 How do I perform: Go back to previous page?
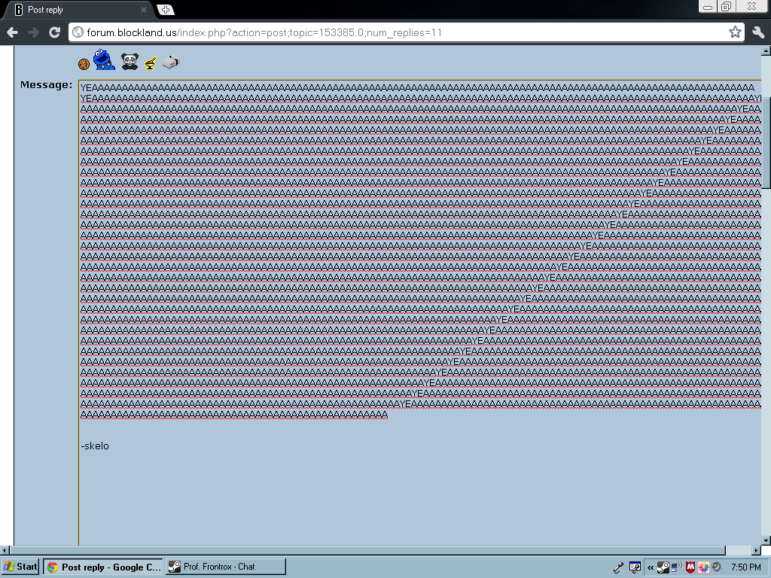(12, 32)
